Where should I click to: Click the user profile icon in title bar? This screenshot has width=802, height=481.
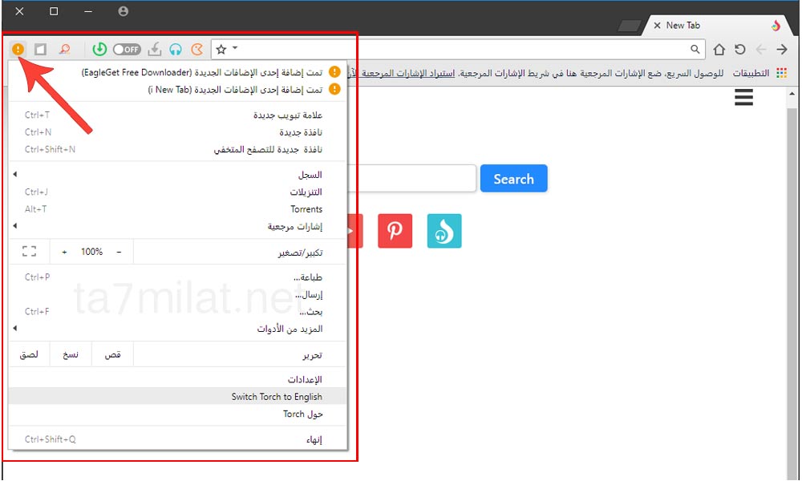[x=123, y=11]
